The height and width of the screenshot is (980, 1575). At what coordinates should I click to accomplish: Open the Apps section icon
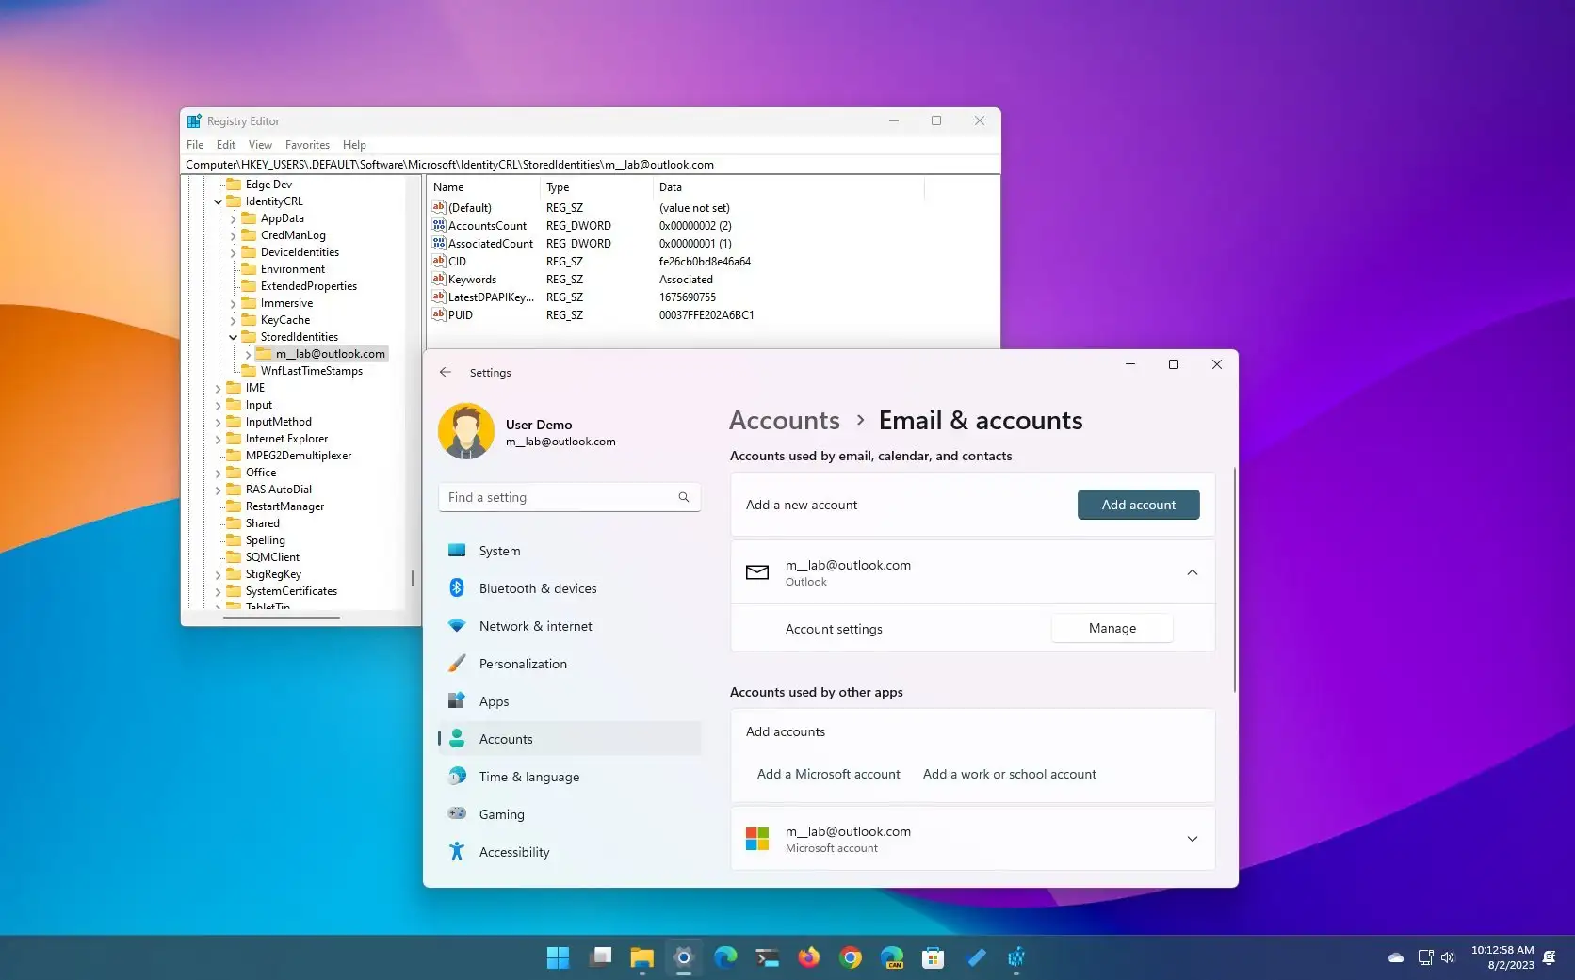(x=458, y=700)
